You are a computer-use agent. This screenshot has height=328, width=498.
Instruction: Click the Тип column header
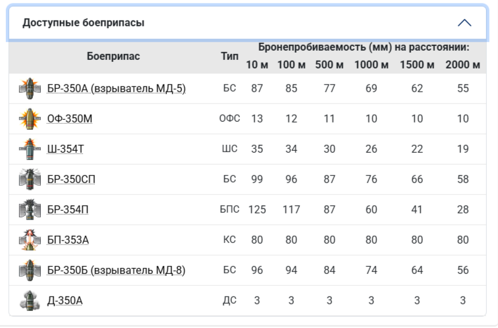pyautogui.click(x=229, y=57)
